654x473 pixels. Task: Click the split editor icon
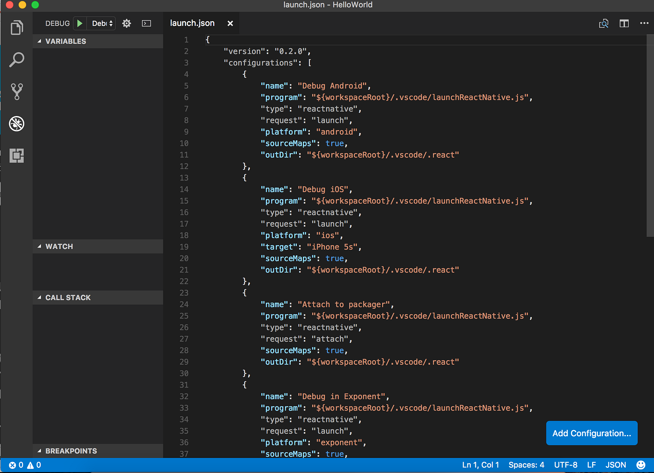(x=624, y=23)
